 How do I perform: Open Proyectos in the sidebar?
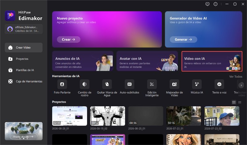point(24,59)
